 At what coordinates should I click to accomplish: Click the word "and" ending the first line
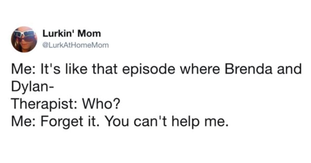[x=291, y=70]
